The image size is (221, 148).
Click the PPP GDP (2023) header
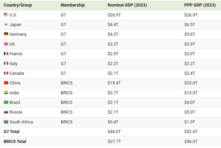[200, 5]
